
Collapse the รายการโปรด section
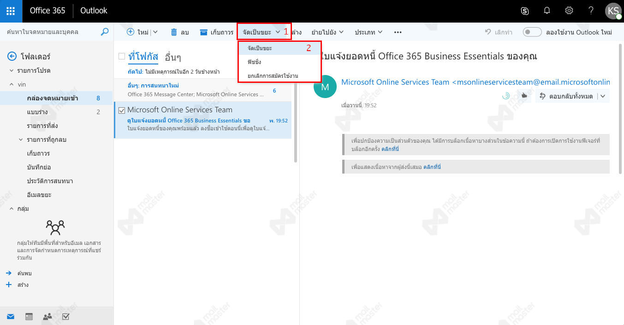point(12,70)
